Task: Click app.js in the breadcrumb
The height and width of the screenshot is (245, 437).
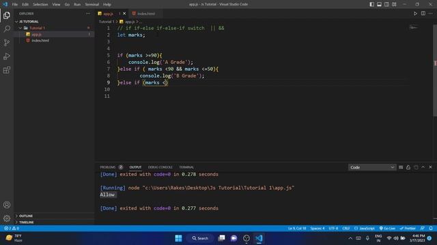Action: tap(128, 22)
